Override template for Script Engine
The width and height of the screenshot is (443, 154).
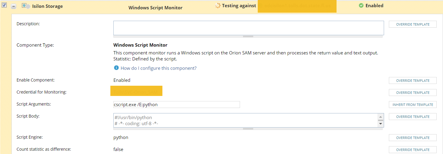coord(413,138)
